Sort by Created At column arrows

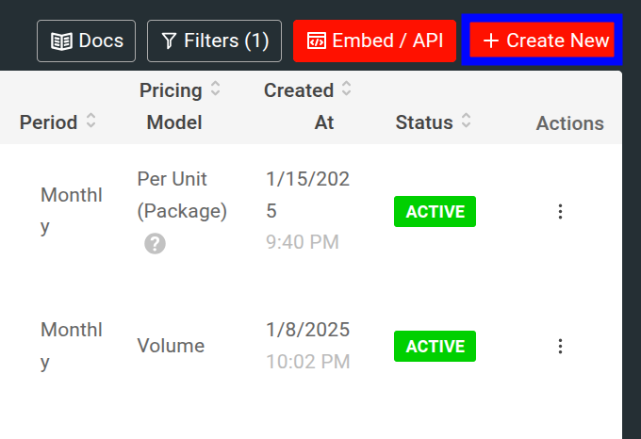[x=347, y=89]
